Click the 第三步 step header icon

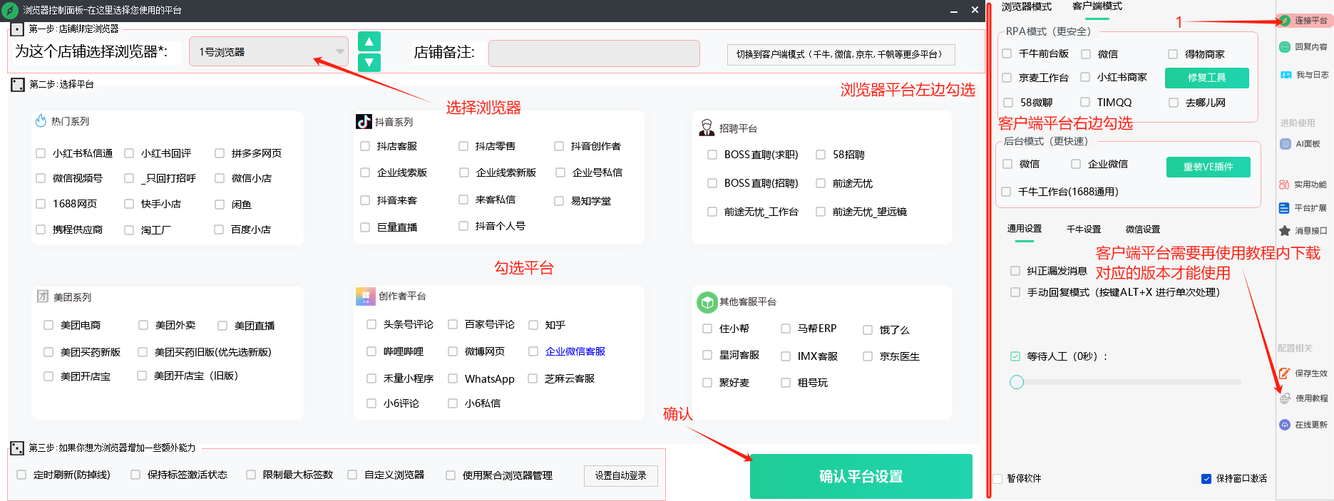17,448
